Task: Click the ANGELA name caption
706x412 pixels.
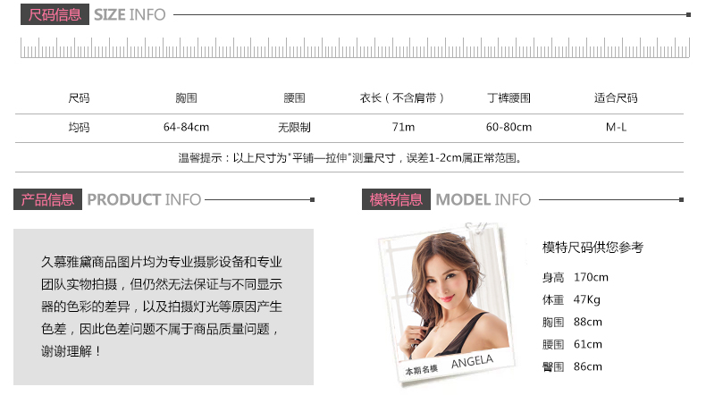Action: click(473, 362)
